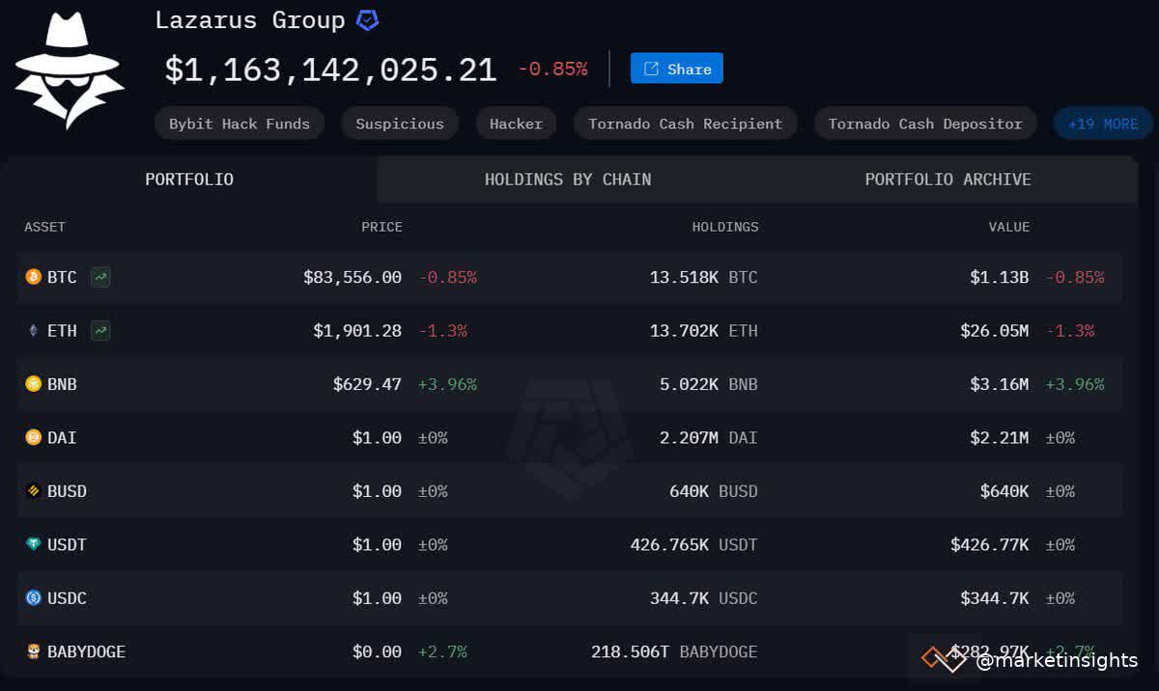Click the DAI asset name
The height and width of the screenshot is (691, 1159).
pos(62,438)
